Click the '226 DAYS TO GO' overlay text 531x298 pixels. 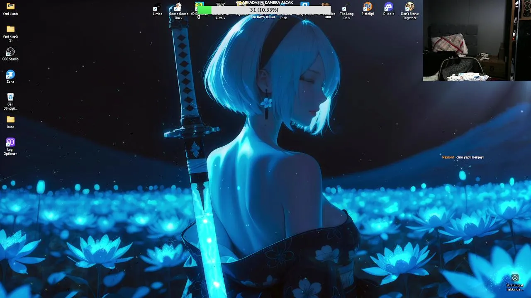pyautogui.click(x=263, y=17)
